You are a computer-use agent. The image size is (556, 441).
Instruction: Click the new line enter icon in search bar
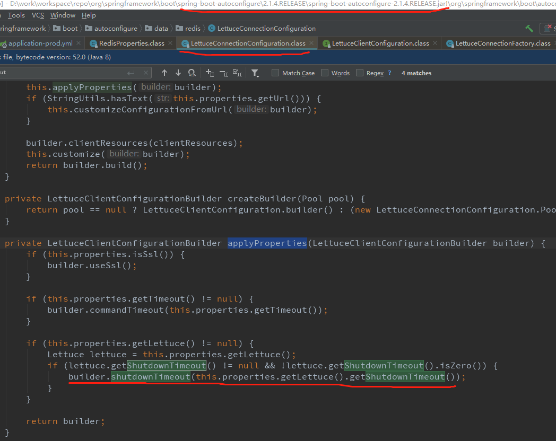131,72
